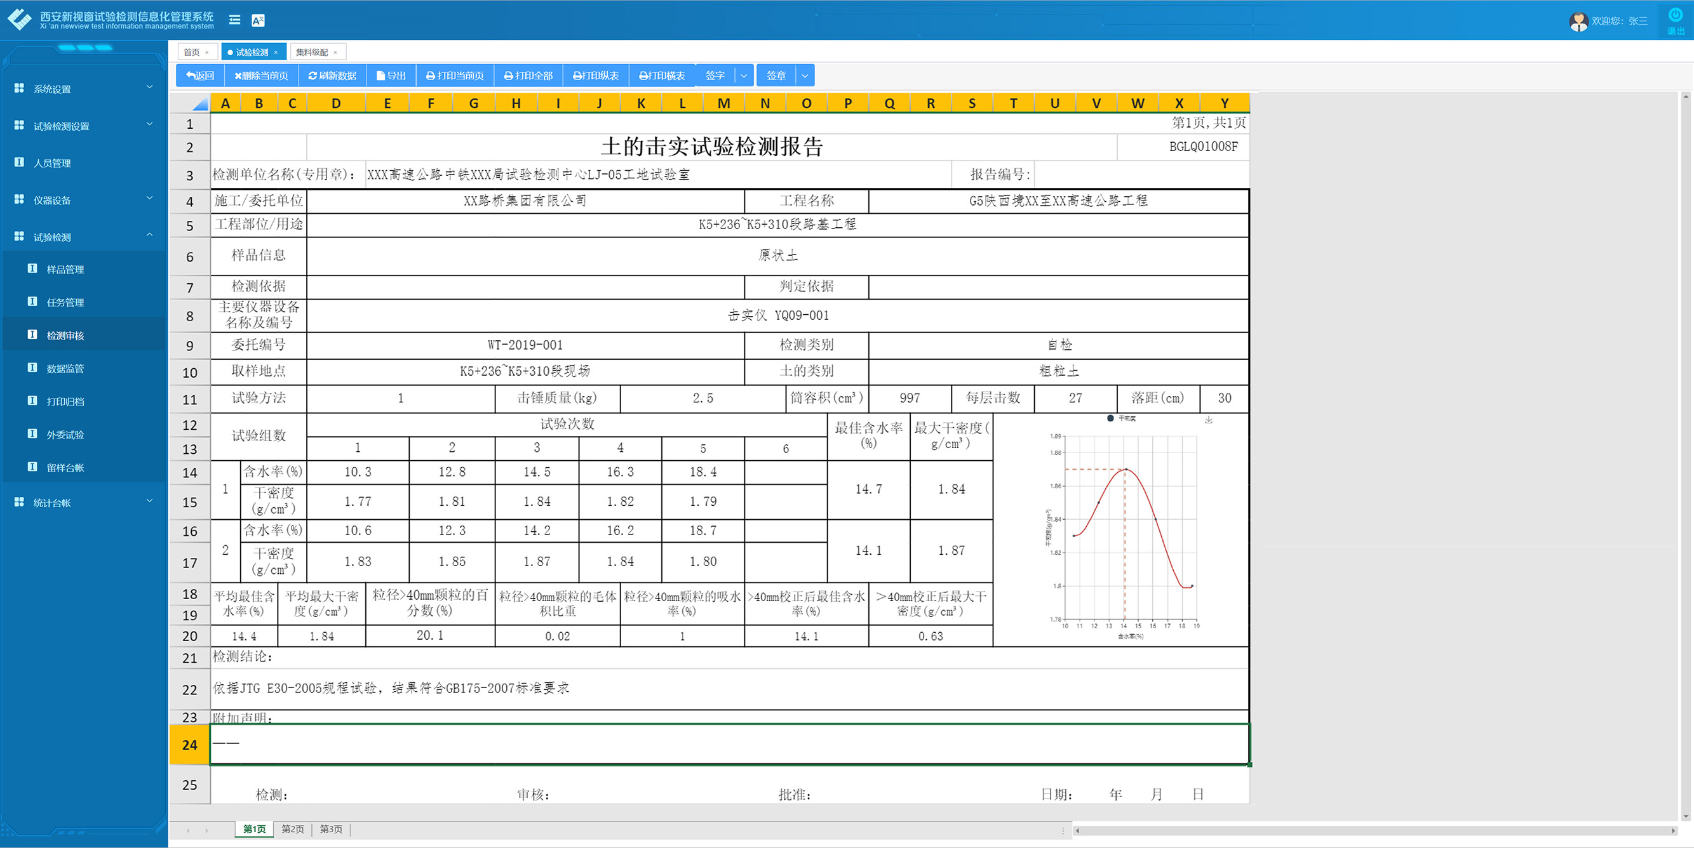The width and height of the screenshot is (1694, 848).
Task: Click the hamburger menu collapse icon
Action: (234, 20)
